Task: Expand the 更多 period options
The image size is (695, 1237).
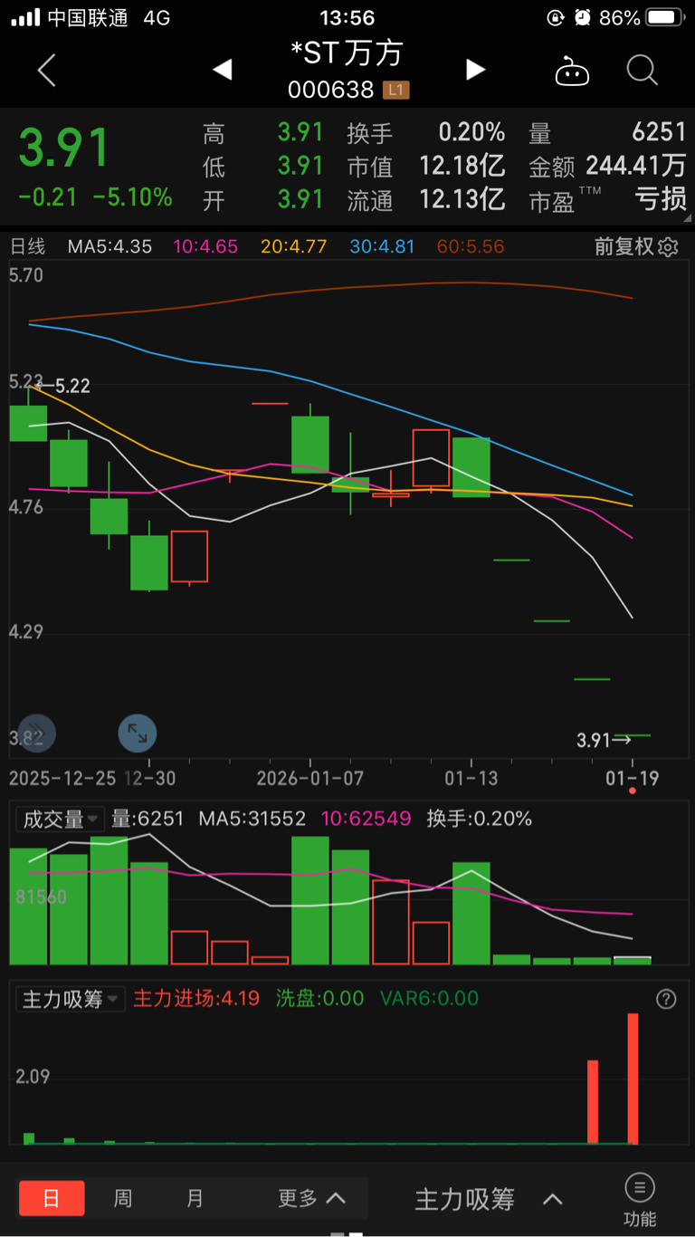Action: pyautogui.click(x=311, y=1198)
